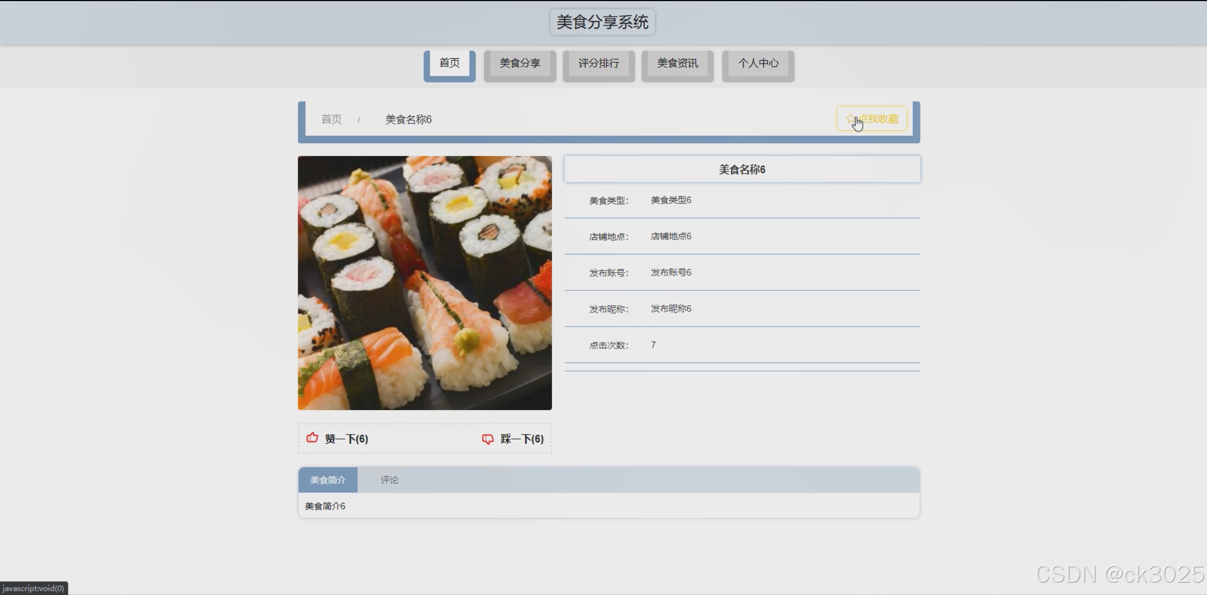Click the thumbs-down icon to dislike
The height and width of the screenshot is (595, 1207).
pyautogui.click(x=488, y=439)
